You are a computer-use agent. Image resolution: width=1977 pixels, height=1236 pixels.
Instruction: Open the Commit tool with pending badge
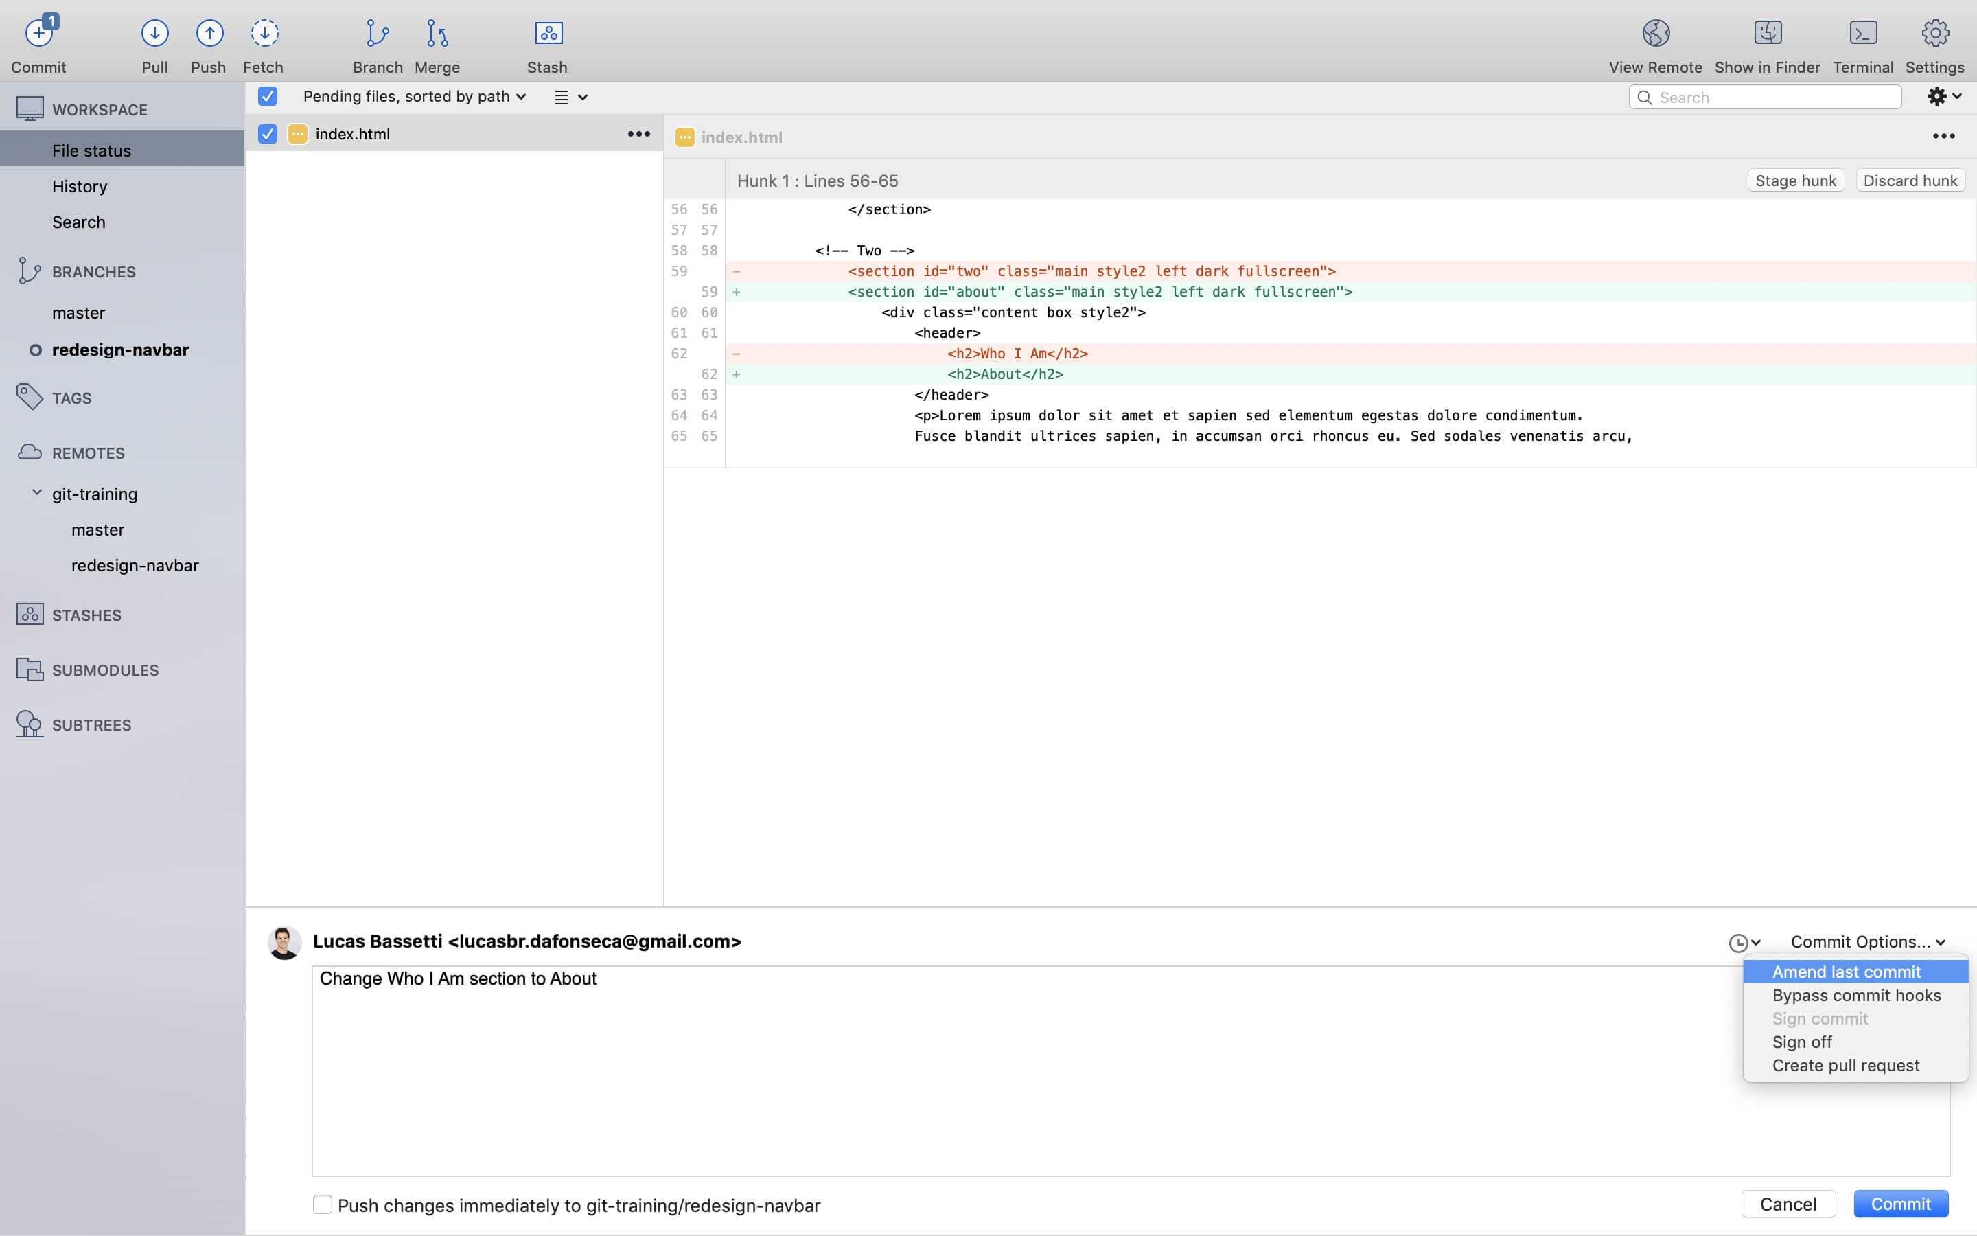[x=38, y=41]
